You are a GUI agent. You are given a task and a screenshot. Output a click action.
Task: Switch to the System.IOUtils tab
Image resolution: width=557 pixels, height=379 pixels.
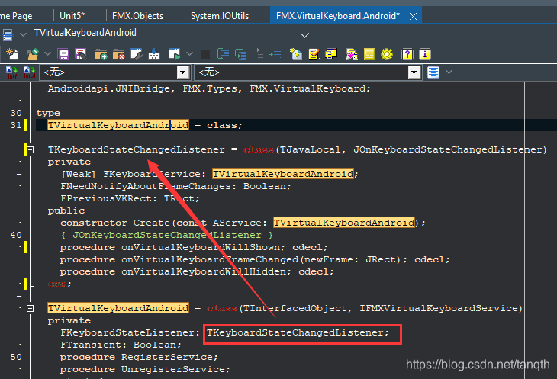[220, 15]
